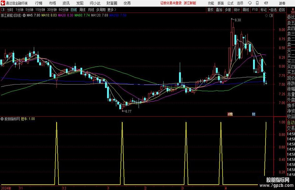Switch to the 5分钟 period tab

pyautogui.click(x=29, y=10)
